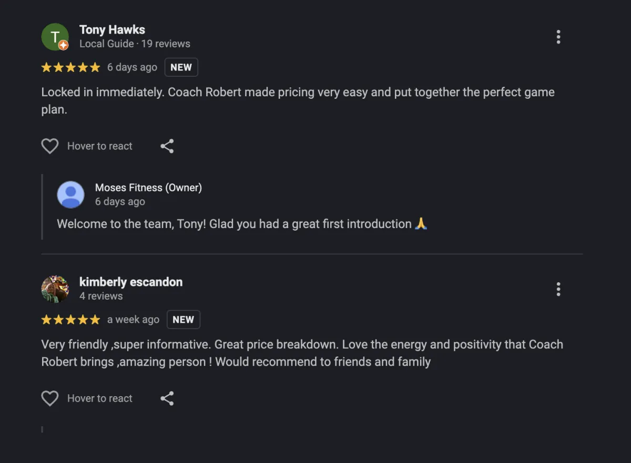The image size is (631, 463).
Task: Click the NEW badge on kimberly's review
Action: click(x=183, y=320)
